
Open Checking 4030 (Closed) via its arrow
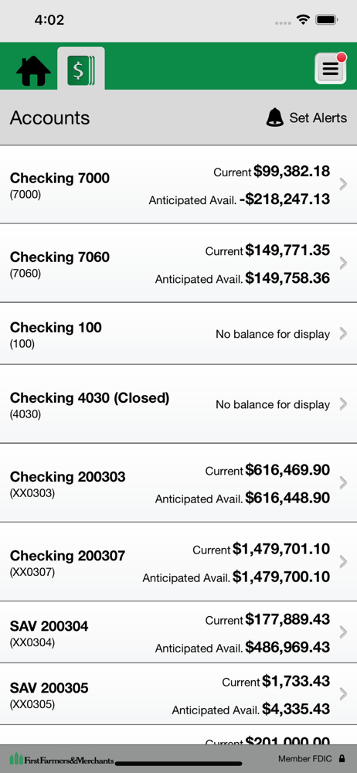pos(344,404)
